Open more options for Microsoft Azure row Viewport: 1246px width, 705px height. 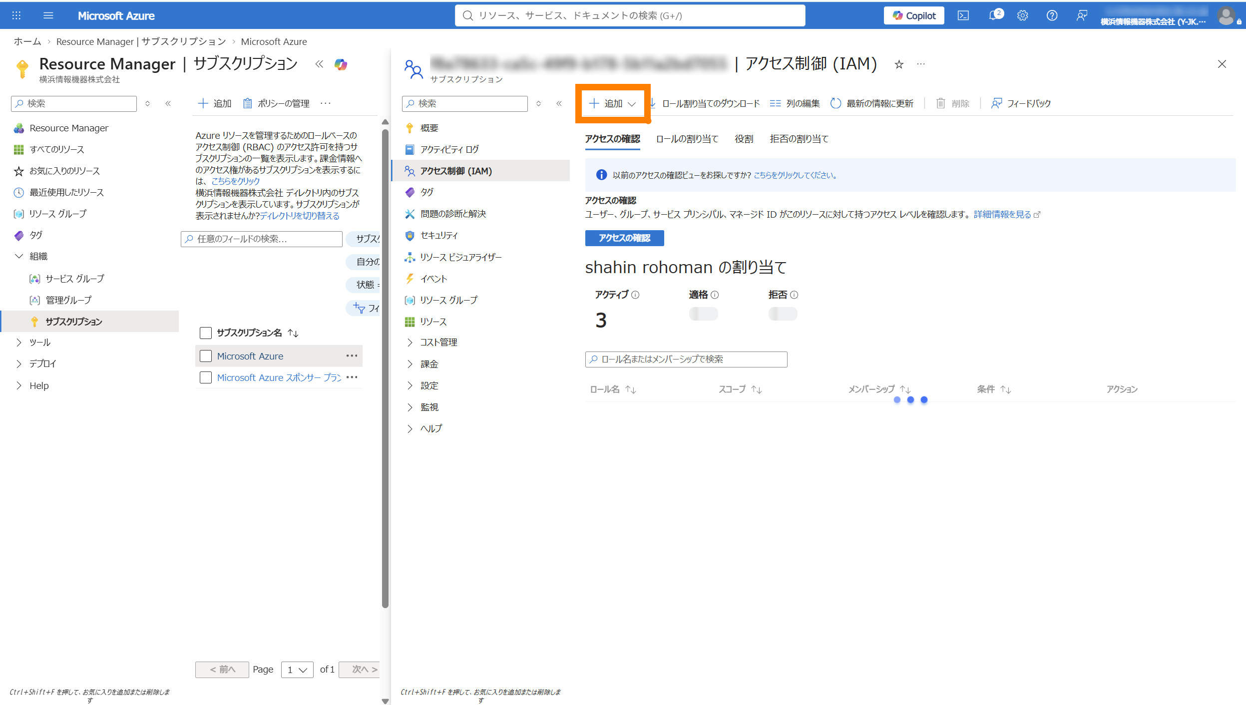click(x=352, y=356)
